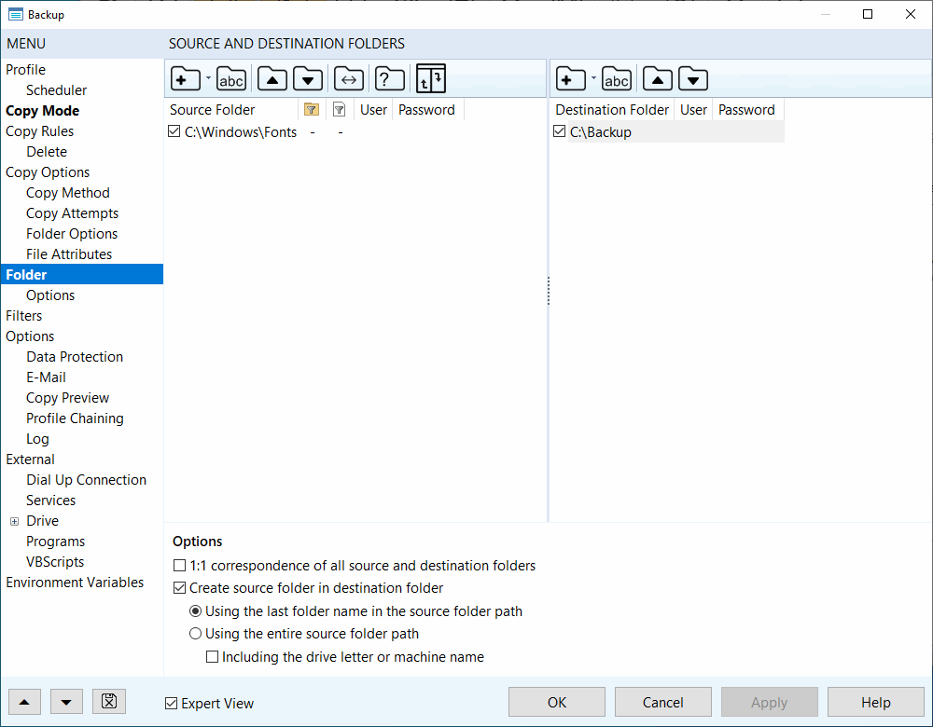The image size is (933, 727).
Task: Select 'Using the entire source folder path' option
Action: coord(196,634)
